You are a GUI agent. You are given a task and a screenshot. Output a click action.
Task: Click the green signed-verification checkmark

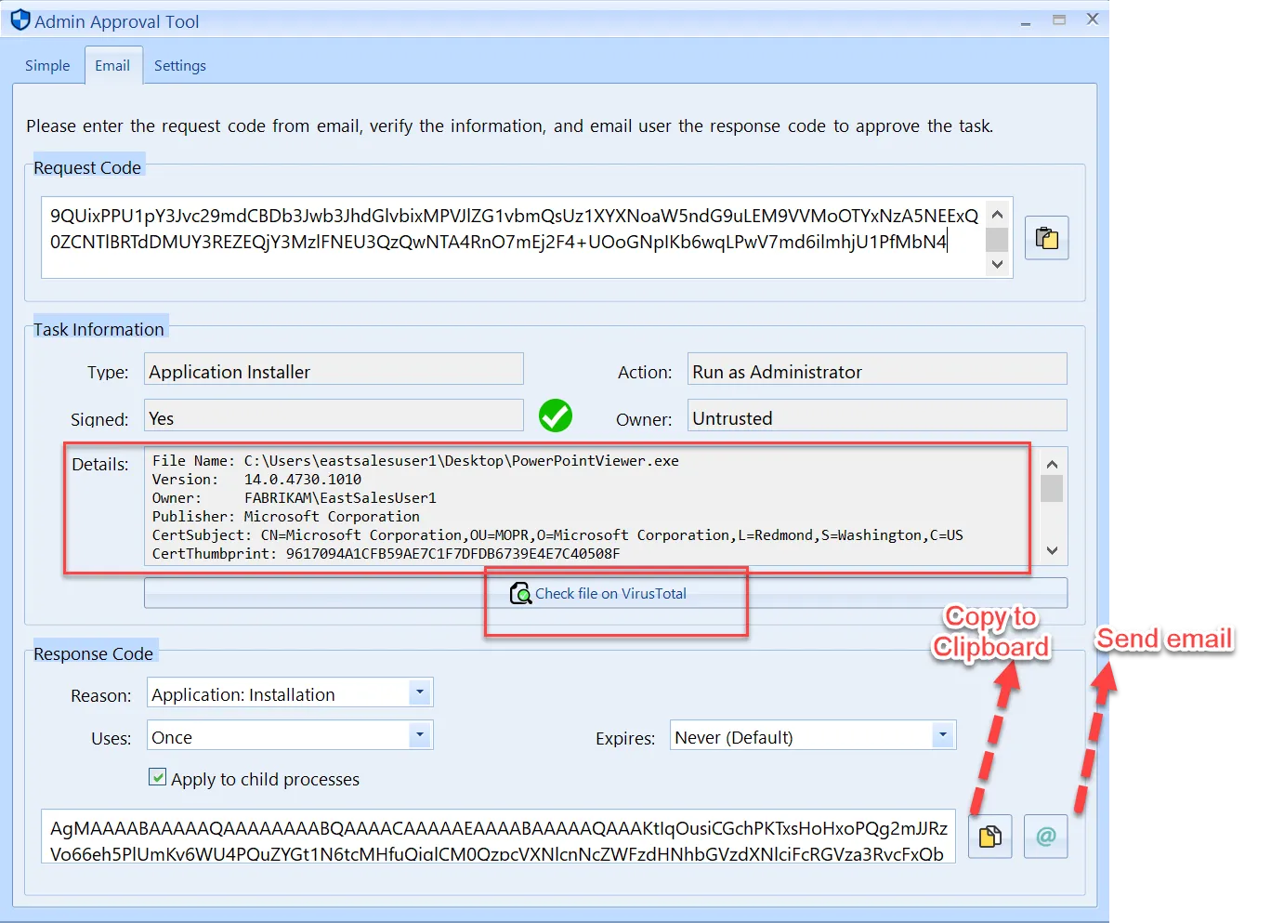pyautogui.click(x=556, y=415)
